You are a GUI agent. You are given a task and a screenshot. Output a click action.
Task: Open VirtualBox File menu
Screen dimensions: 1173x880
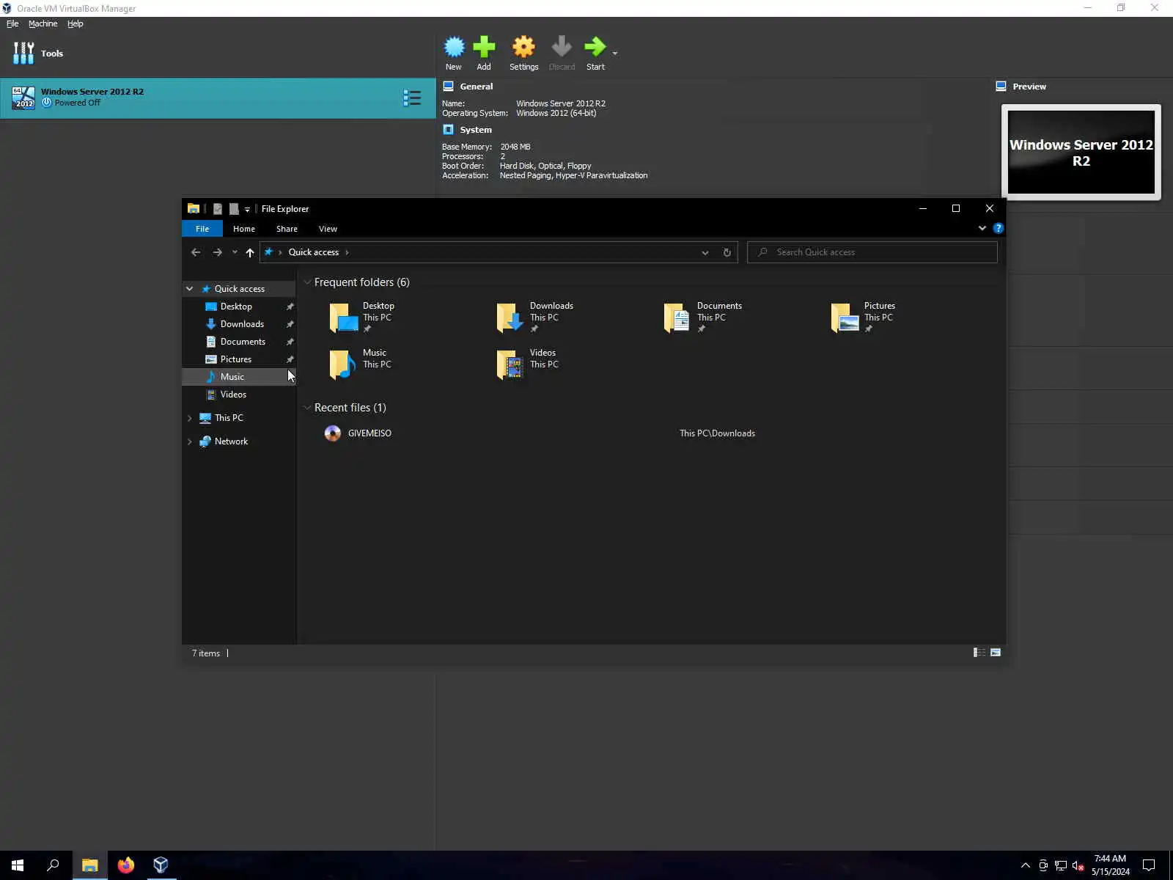point(12,23)
